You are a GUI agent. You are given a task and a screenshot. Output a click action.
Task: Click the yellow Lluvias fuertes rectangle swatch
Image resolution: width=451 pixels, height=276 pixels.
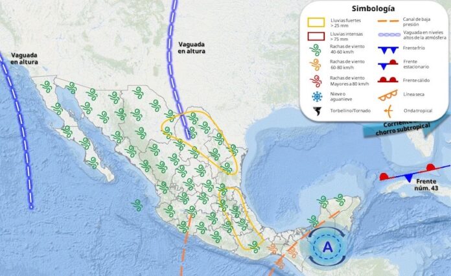tap(317, 22)
